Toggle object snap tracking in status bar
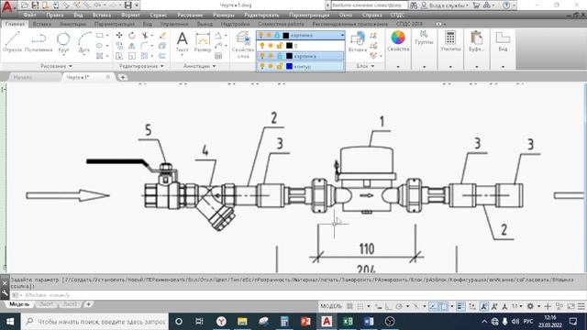The height and width of the screenshot is (330, 587). (433, 306)
